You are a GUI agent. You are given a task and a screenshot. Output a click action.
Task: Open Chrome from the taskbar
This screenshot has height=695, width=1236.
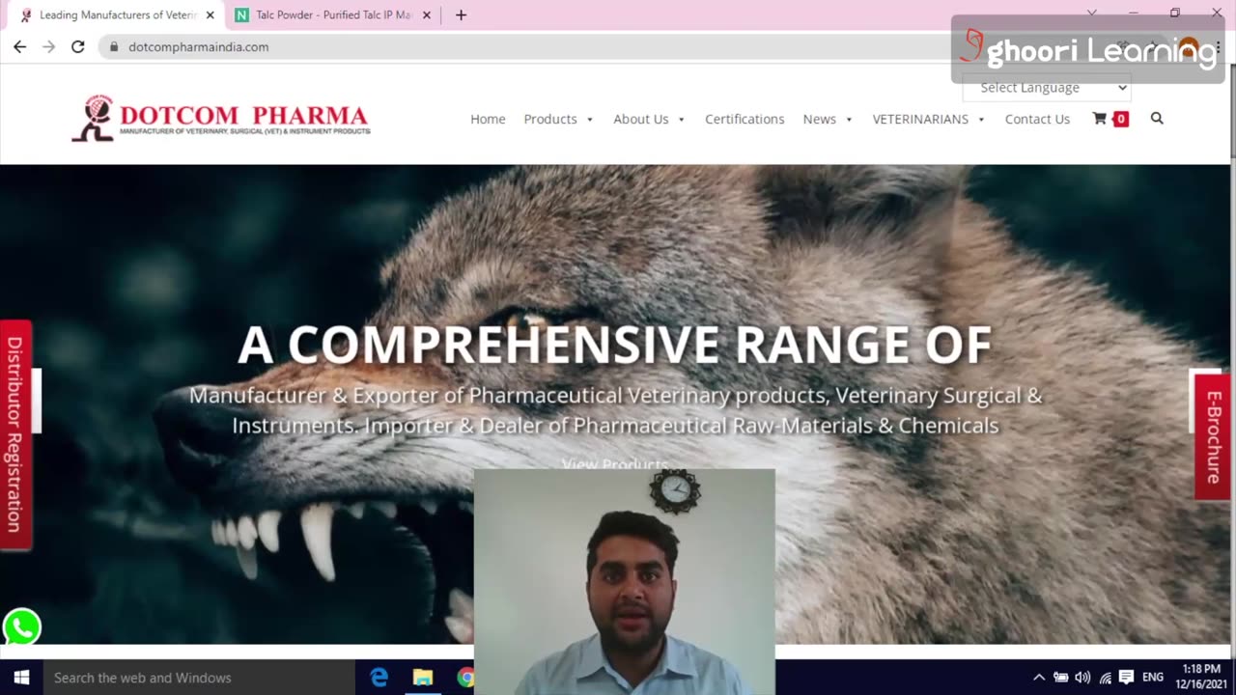464,678
